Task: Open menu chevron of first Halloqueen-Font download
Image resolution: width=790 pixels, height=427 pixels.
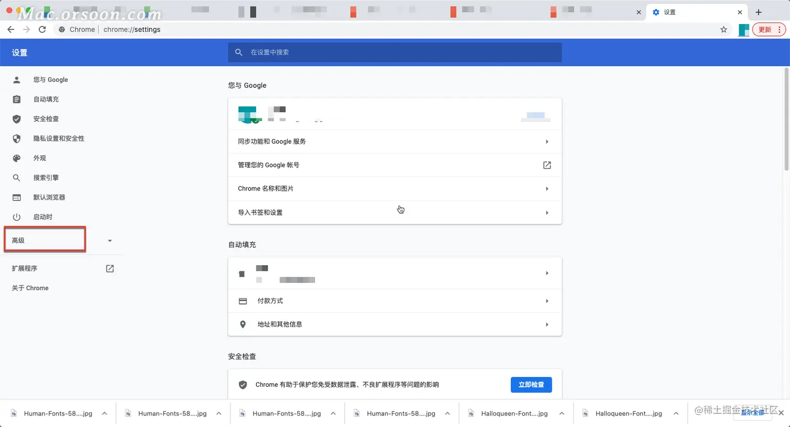Action: tap(562, 413)
